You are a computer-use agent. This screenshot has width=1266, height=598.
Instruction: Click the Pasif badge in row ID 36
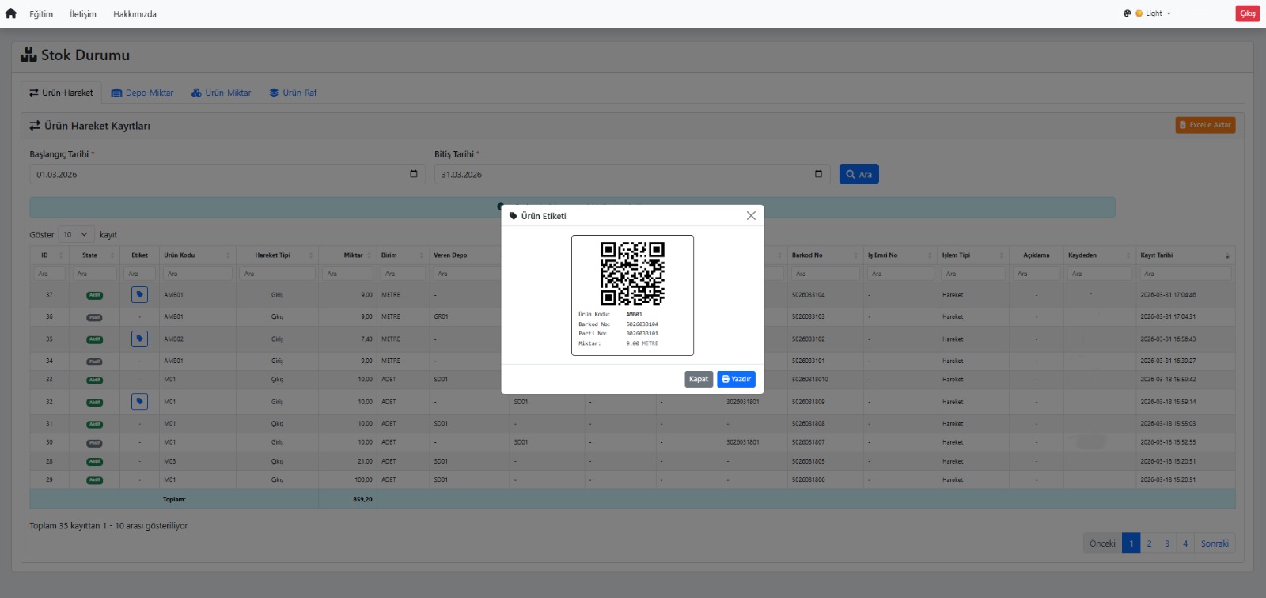[x=94, y=317]
